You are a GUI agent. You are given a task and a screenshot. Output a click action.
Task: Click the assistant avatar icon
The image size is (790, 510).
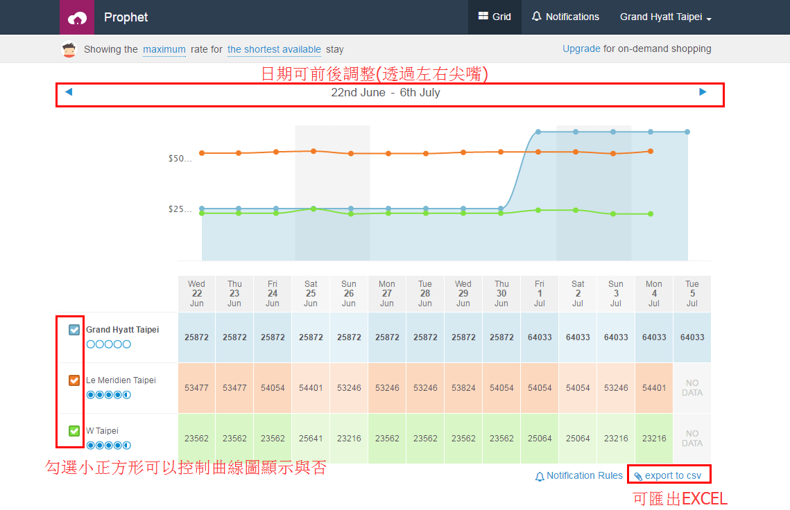click(x=69, y=49)
